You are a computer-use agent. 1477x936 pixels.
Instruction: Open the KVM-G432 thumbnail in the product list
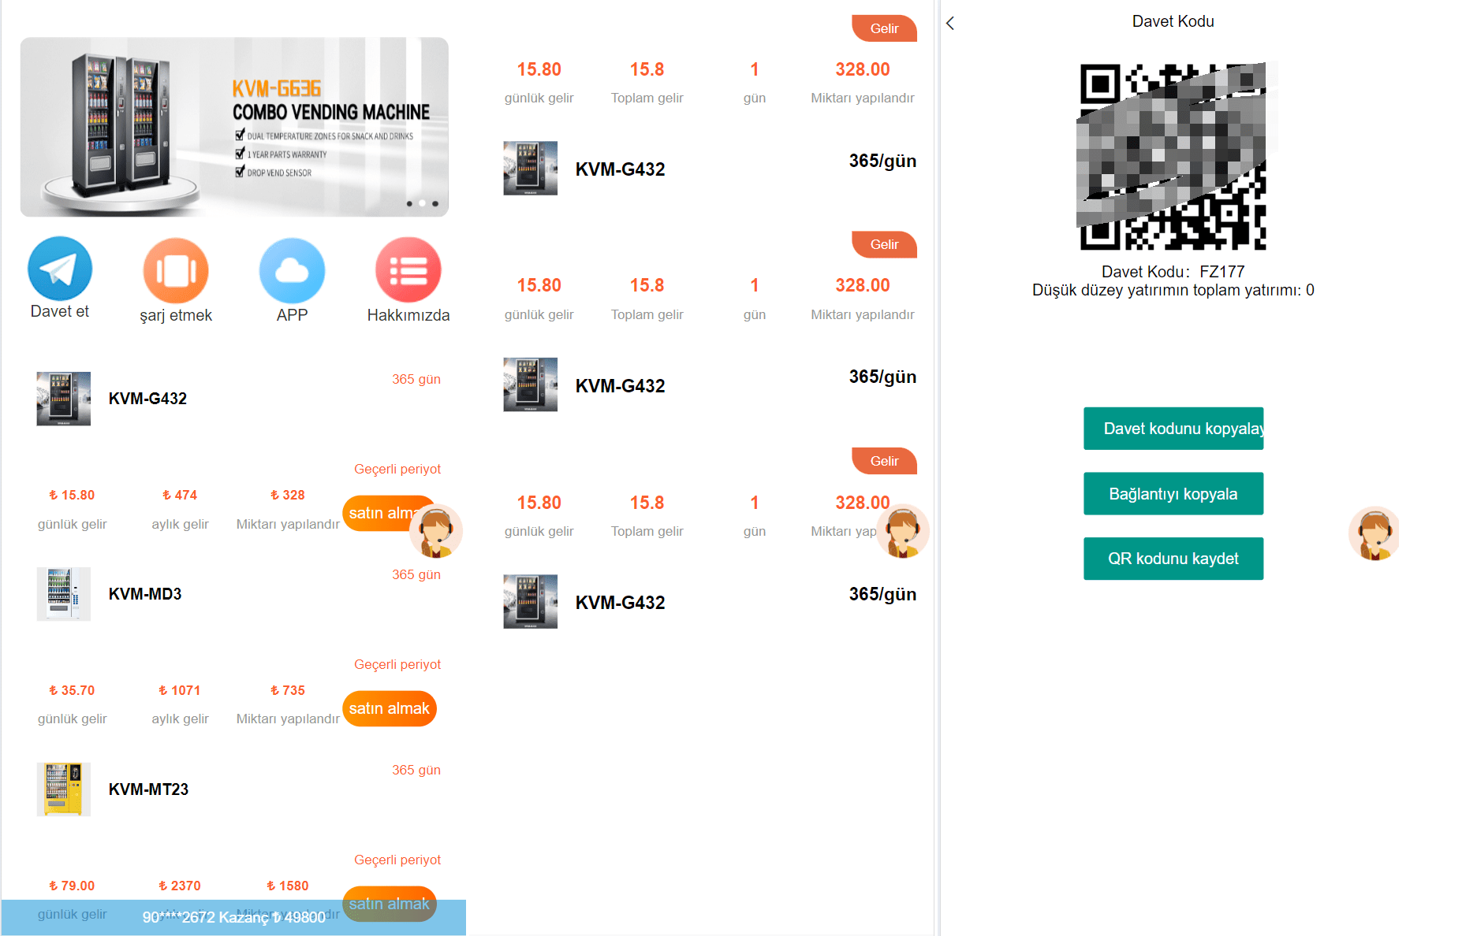pos(64,399)
